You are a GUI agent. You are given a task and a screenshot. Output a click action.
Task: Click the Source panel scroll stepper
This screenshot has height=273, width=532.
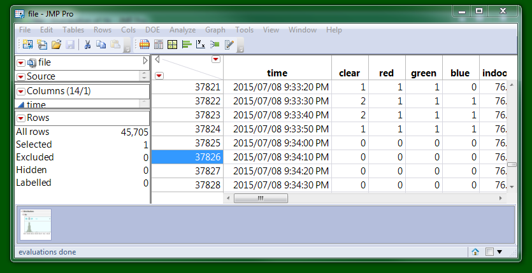click(x=145, y=76)
